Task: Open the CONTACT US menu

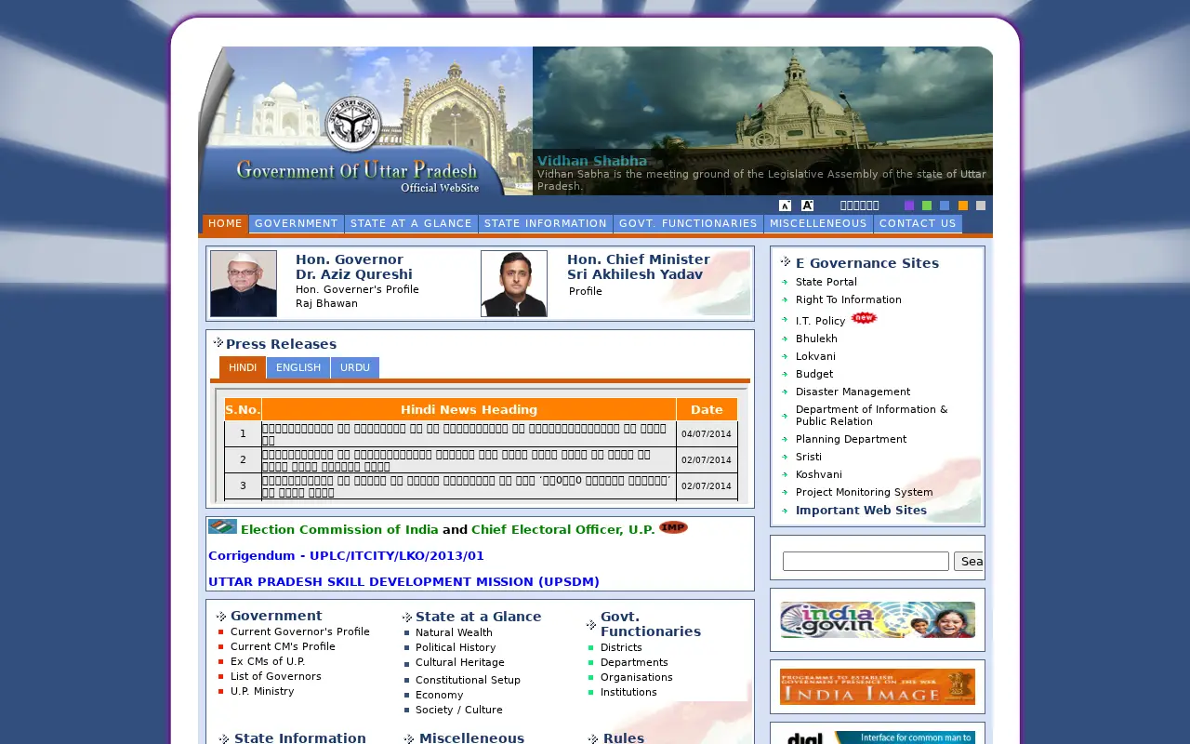Action: point(918,224)
